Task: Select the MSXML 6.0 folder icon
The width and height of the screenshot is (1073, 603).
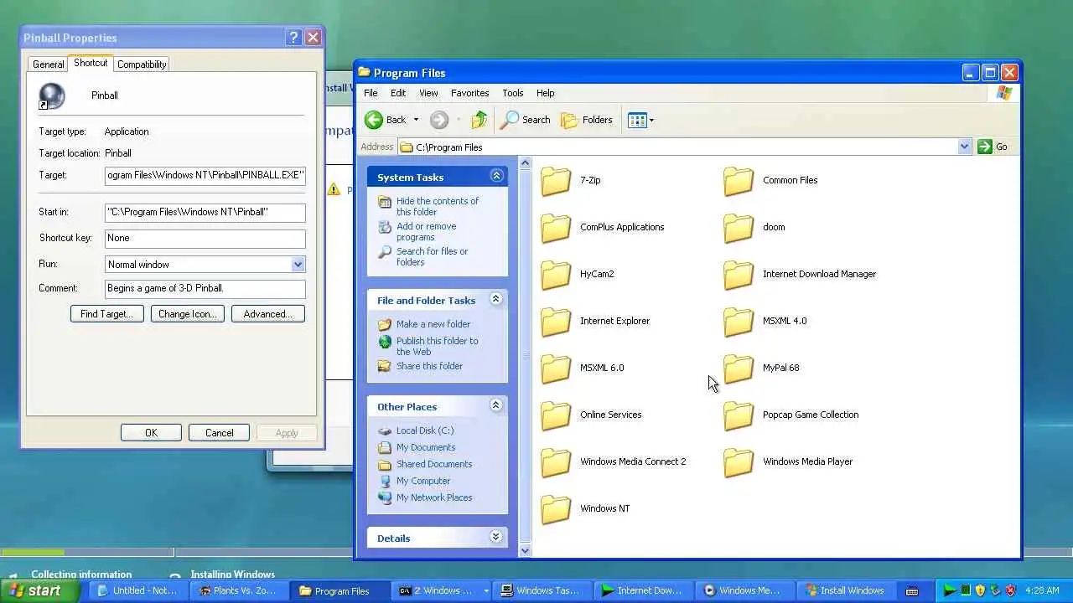Action: pyautogui.click(x=556, y=368)
